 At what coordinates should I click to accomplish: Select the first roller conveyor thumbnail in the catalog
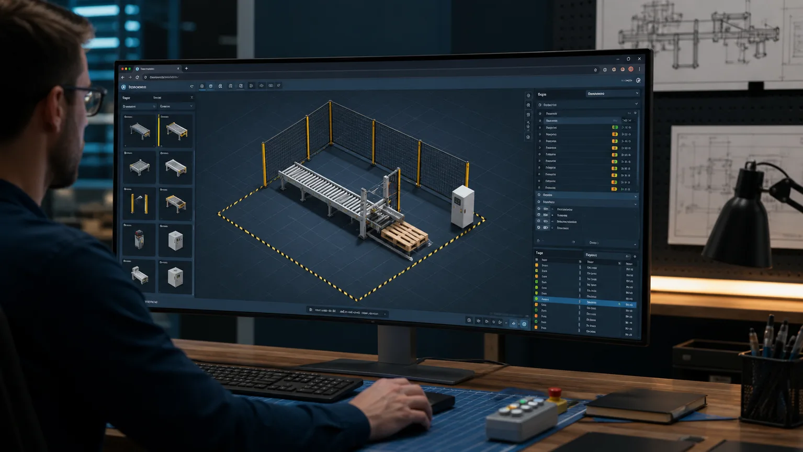(x=140, y=130)
